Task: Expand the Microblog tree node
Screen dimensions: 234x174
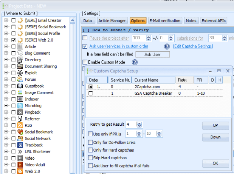Action: pos(6,105)
